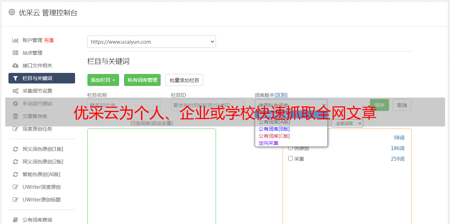This screenshot has height=224, width=450.
Task: Click the 充值 recharge link
Action: tap(49, 40)
